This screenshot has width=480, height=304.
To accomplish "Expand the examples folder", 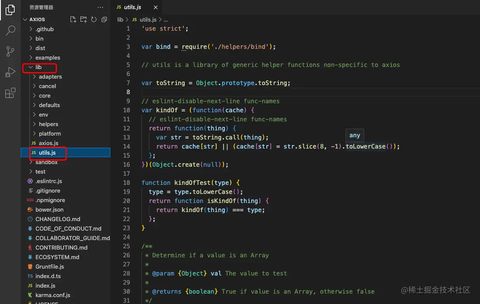I will (65, 57).
